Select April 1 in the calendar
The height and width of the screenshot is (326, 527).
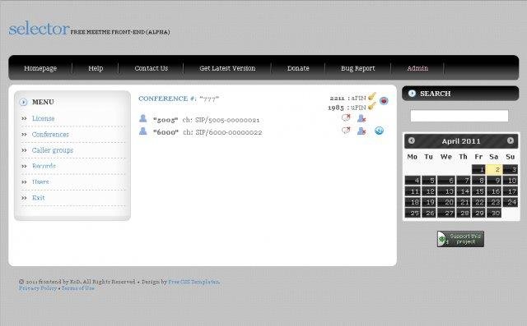click(478, 169)
